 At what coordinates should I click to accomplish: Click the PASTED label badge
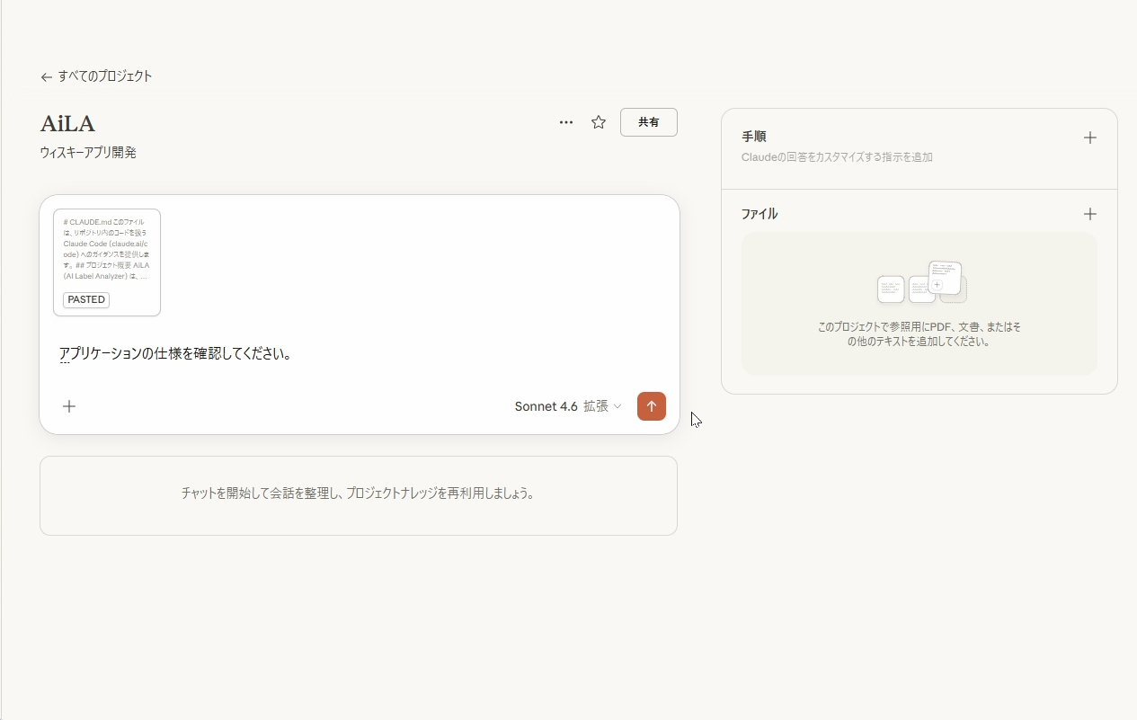[x=86, y=299]
